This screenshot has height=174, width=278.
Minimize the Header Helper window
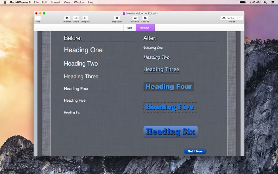pos(40,13)
